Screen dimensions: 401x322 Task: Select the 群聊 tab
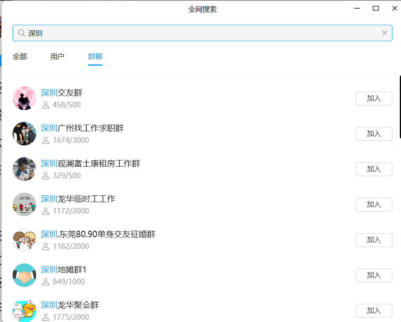pyautogui.click(x=95, y=57)
